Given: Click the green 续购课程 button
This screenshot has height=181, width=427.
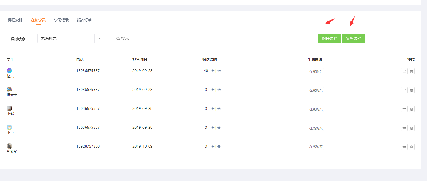Looking at the screenshot, I should (353, 38).
